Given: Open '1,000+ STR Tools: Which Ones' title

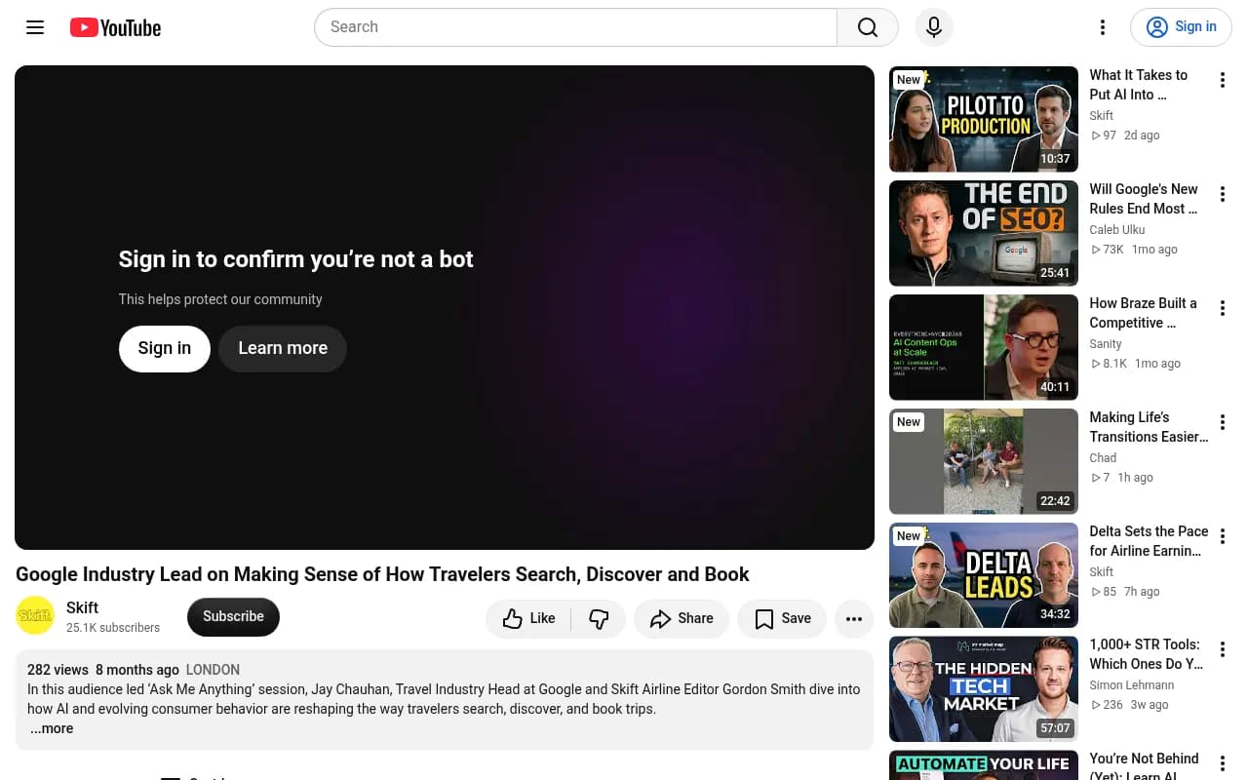Looking at the screenshot, I should coord(1147,654).
